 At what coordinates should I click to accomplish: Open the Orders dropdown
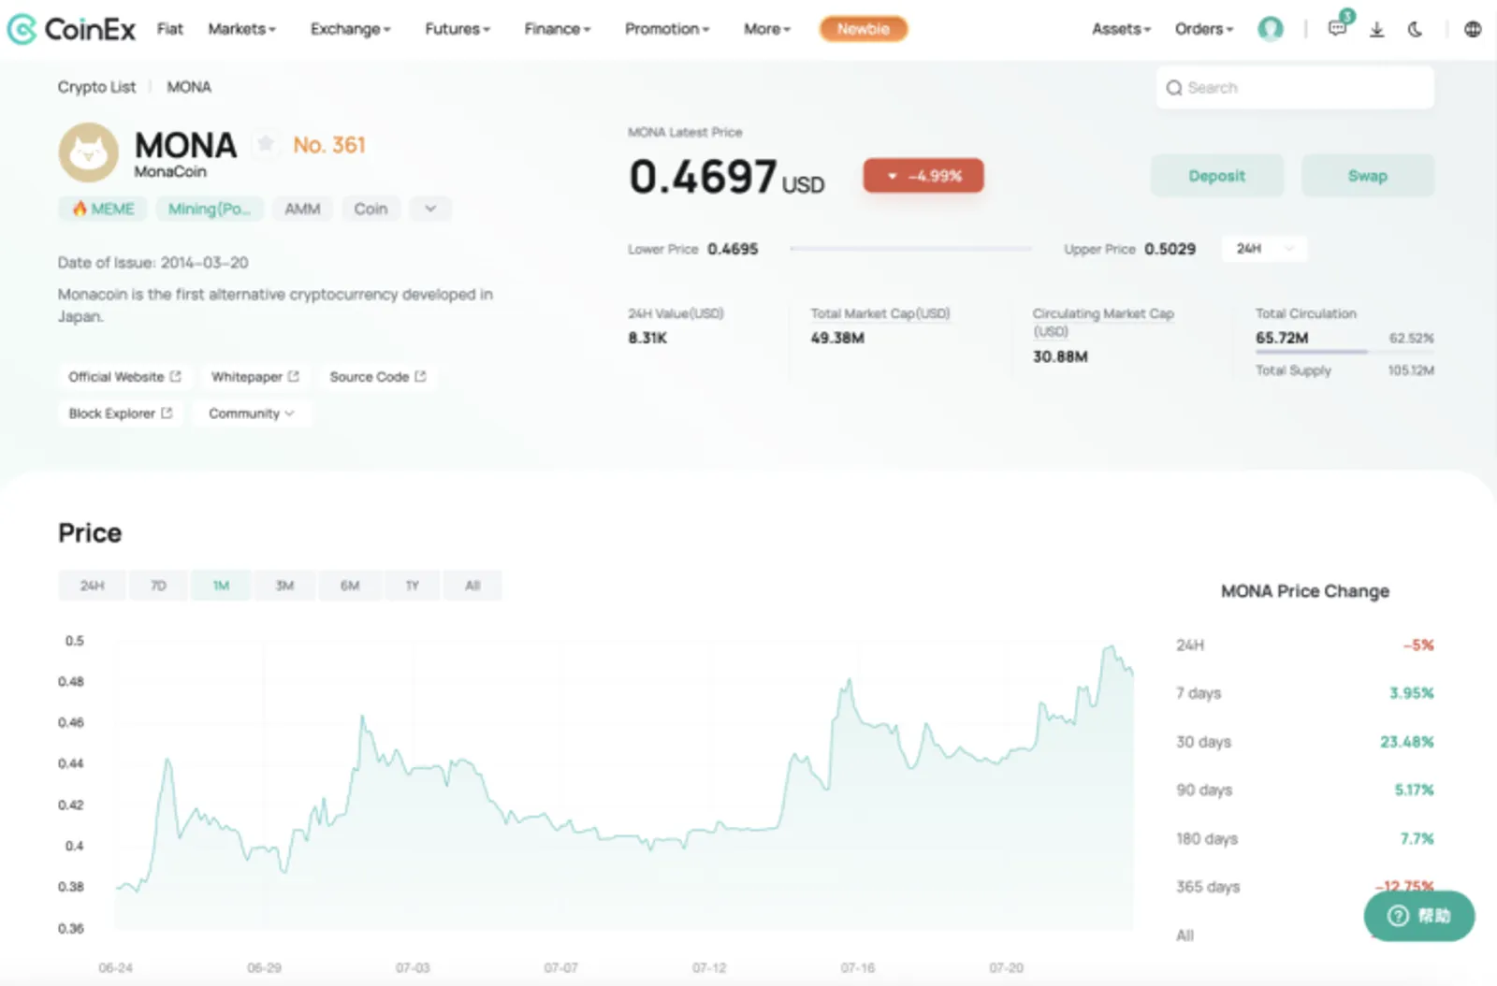point(1204,29)
